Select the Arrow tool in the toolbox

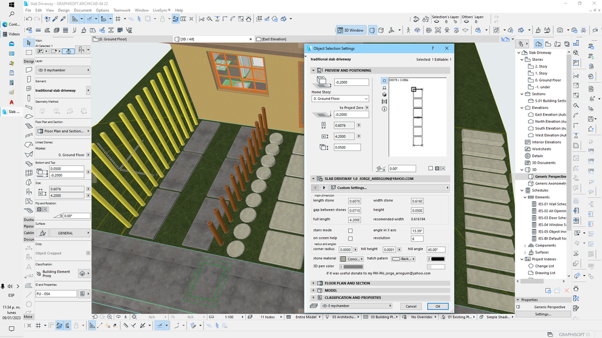(x=28, y=43)
